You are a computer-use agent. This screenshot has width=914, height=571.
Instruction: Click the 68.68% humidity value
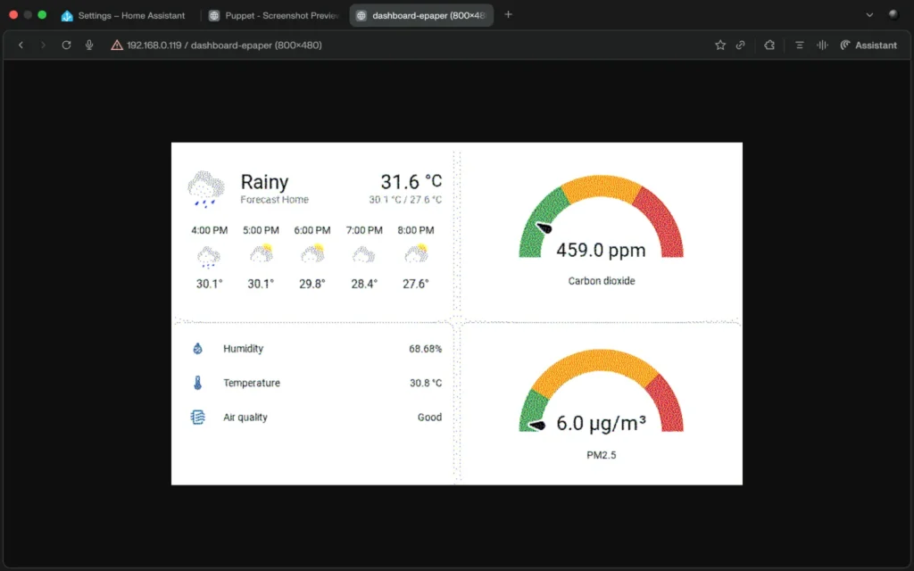coord(426,349)
